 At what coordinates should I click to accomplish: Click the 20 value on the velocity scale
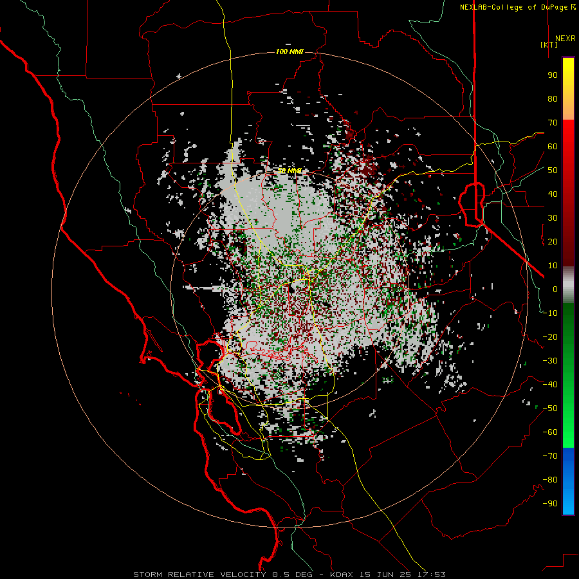(553, 241)
